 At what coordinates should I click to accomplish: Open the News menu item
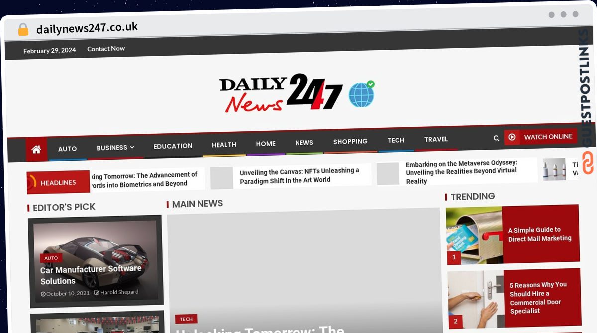coord(304,143)
